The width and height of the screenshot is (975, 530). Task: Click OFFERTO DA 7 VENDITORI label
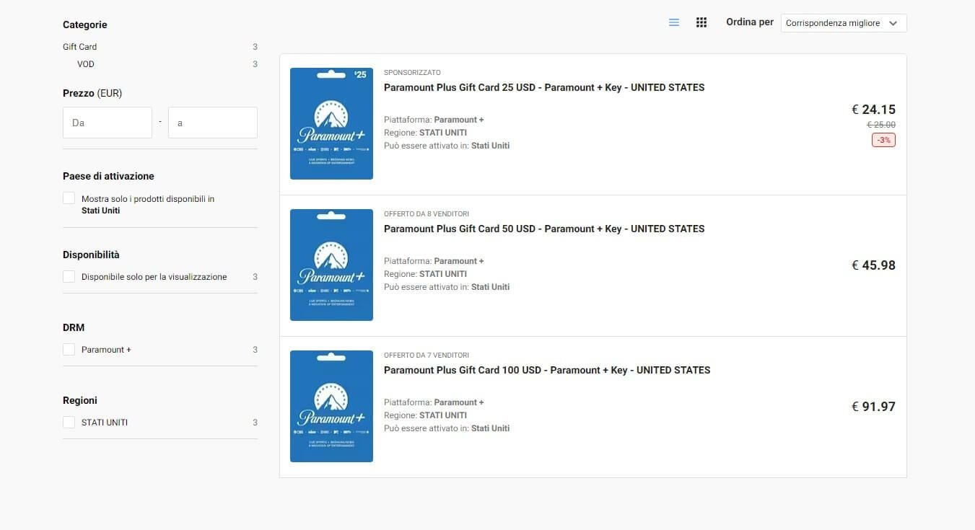tap(427, 355)
